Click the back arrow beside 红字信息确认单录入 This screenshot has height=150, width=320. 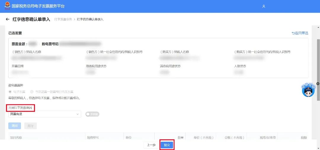pos(8,20)
